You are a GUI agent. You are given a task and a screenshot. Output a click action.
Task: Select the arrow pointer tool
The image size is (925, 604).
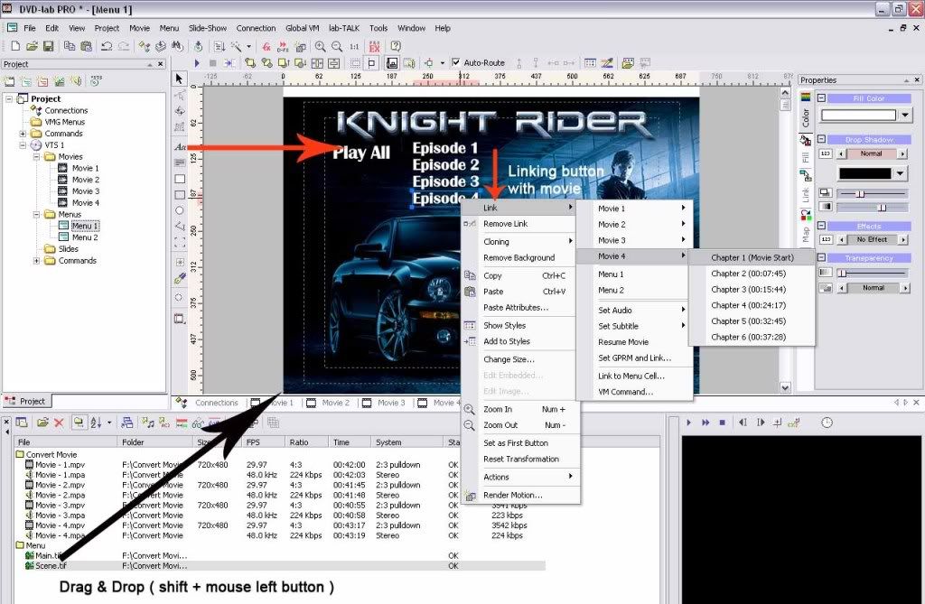180,79
